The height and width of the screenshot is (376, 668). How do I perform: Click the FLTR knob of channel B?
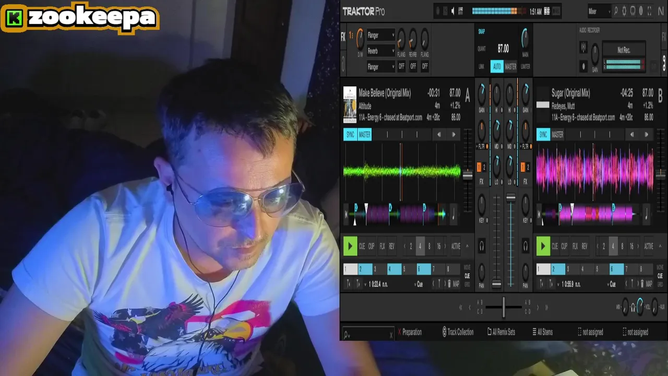click(x=525, y=131)
